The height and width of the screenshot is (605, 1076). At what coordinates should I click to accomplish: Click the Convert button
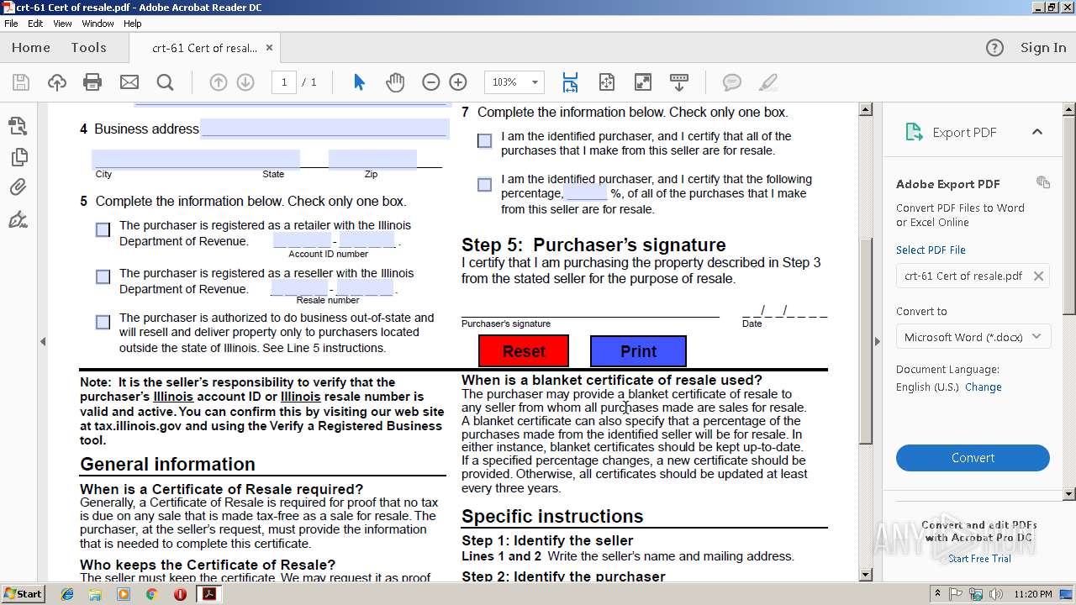pos(973,458)
